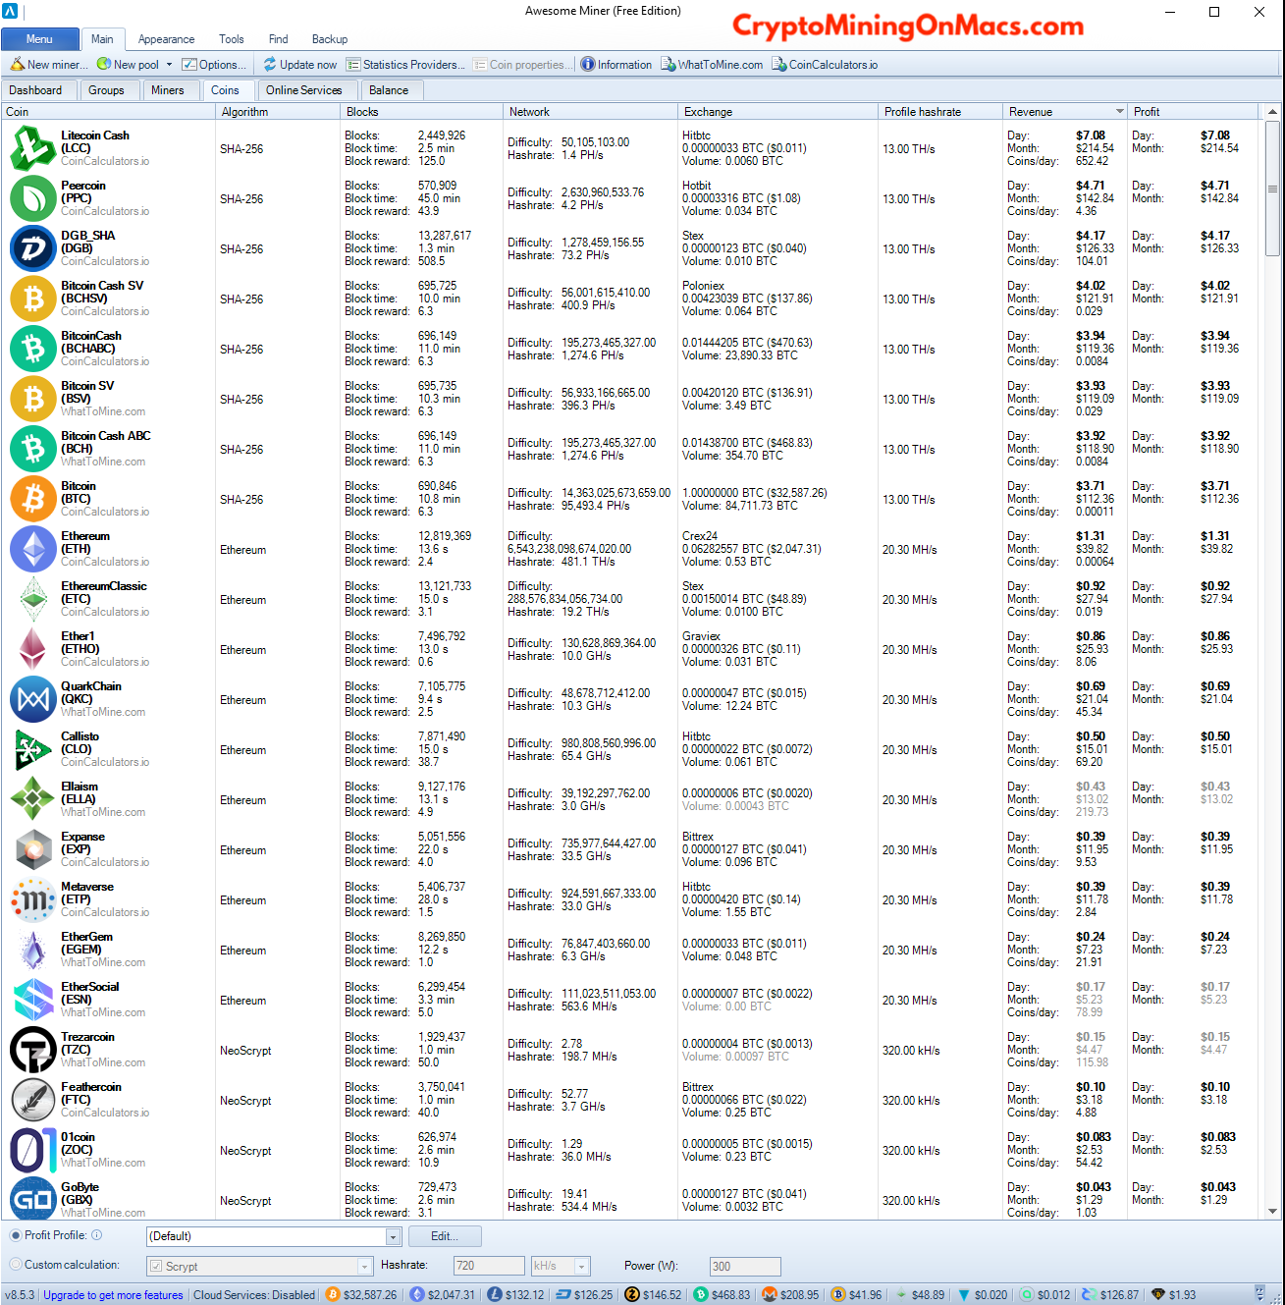Click the Bitcoin $32,587.26 status bar icon
Viewport: 1285px width, 1305px height.
click(x=333, y=1294)
